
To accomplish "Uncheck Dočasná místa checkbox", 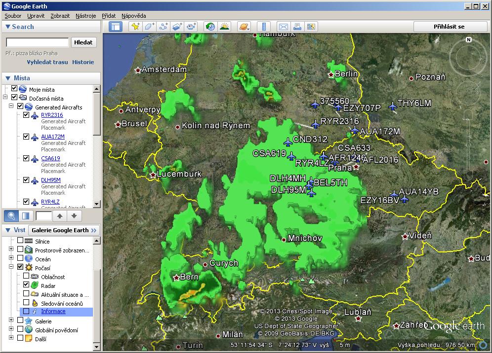I will click(14, 98).
